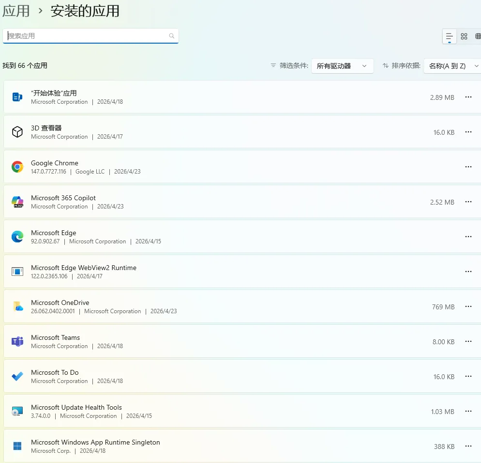This screenshot has width=481, height=463.
Task: Select the Microsoft To Do name
Action: tap(55, 373)
